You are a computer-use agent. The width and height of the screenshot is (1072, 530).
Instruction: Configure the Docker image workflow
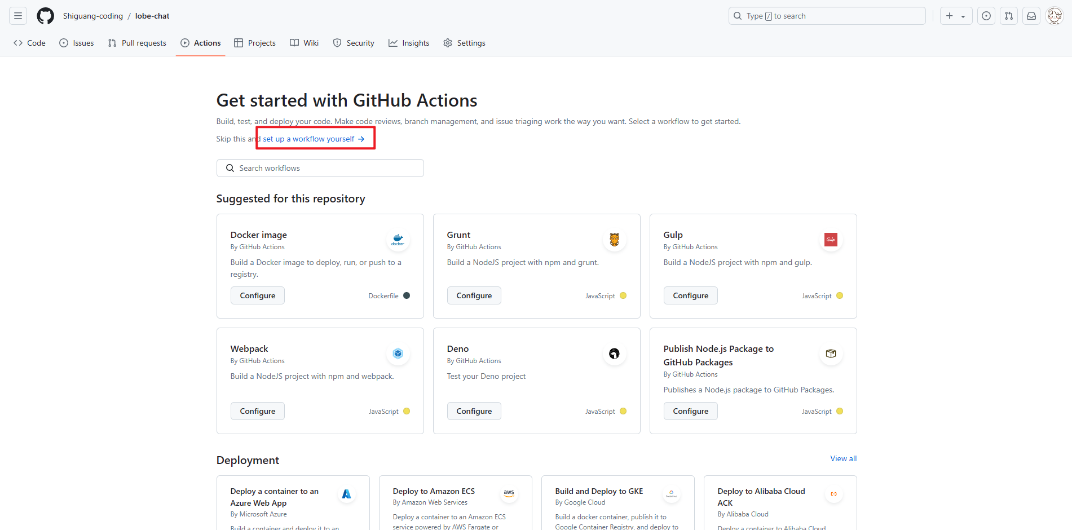tap(258, 295)
